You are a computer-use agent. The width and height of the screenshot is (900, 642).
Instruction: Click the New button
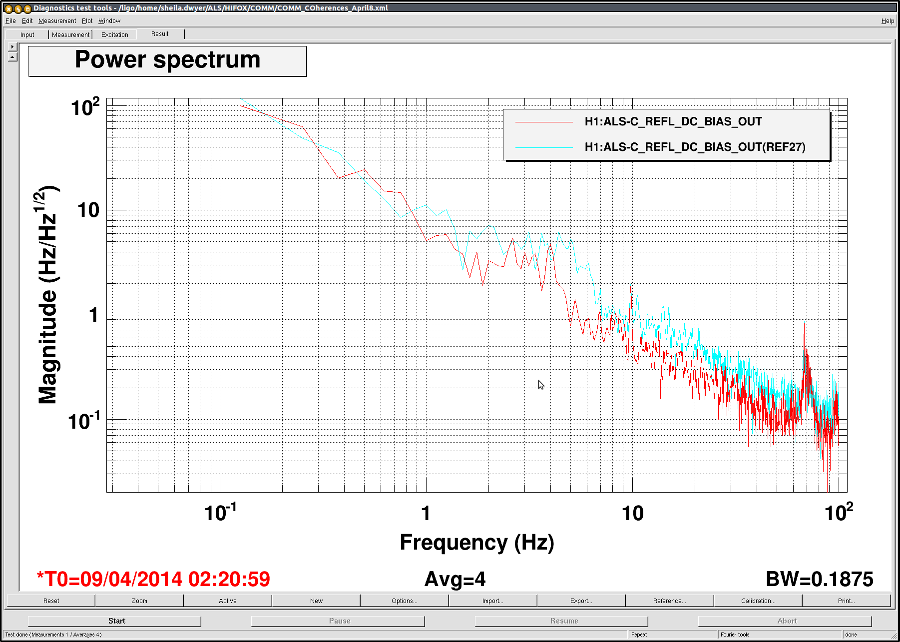(x=316, y=601)
